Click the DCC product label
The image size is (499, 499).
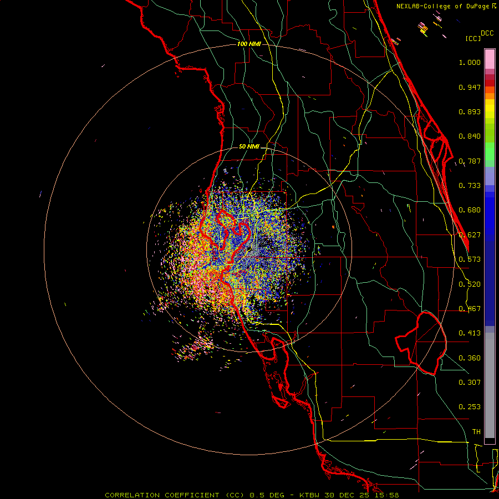(x=487, y=33)
